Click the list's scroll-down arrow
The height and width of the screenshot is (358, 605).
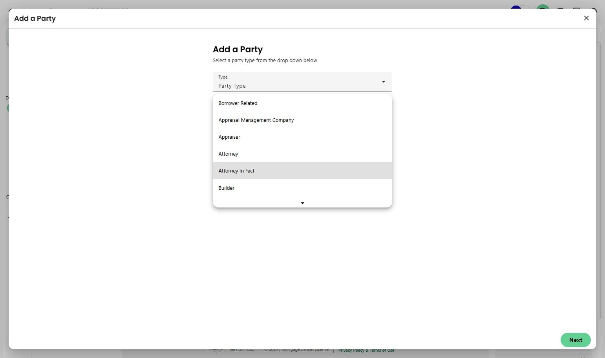tap(302, 203)
